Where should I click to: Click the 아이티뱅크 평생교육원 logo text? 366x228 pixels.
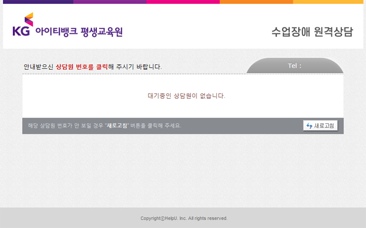click(x=79, y=32)
